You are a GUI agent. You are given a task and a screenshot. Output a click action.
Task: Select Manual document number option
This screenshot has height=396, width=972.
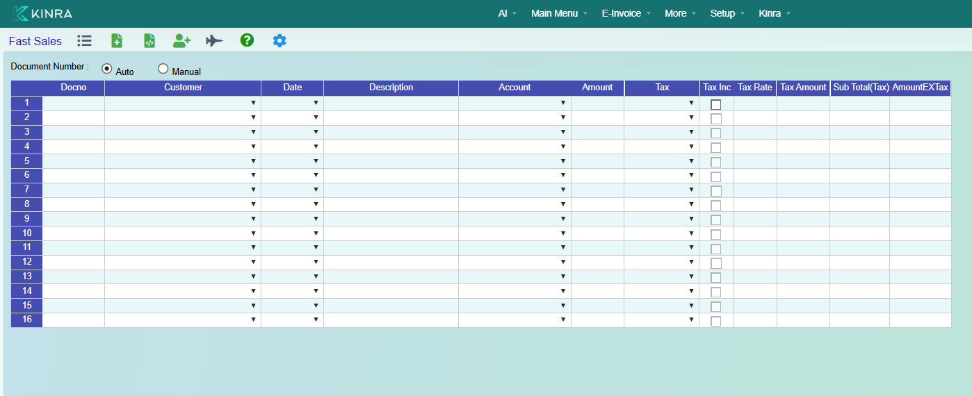pos(163,68)
